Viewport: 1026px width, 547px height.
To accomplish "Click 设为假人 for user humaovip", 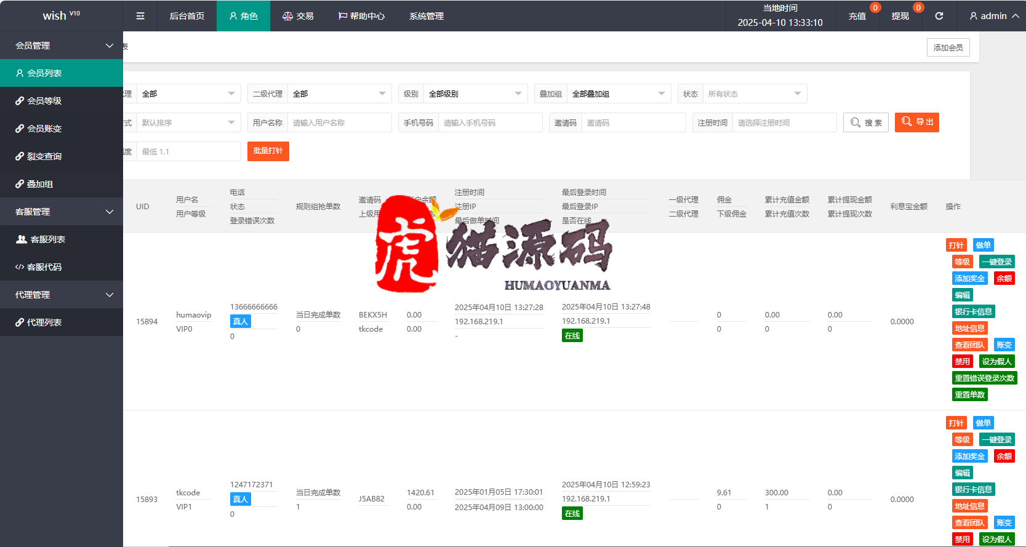I will (997, 361).
